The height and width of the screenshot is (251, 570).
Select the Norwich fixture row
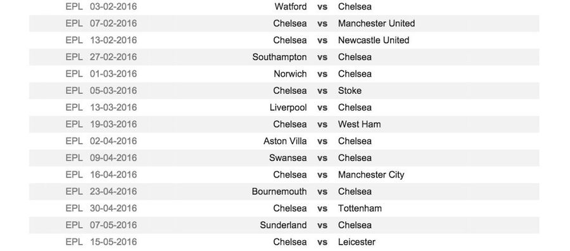284,74
